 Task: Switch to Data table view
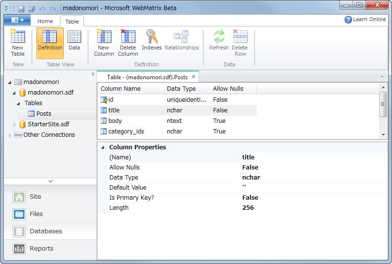pos(74,40)
